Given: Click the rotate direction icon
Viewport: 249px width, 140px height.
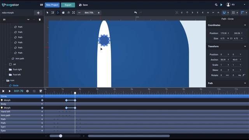Looking at the screenshot, I should (x=244, y=75).
